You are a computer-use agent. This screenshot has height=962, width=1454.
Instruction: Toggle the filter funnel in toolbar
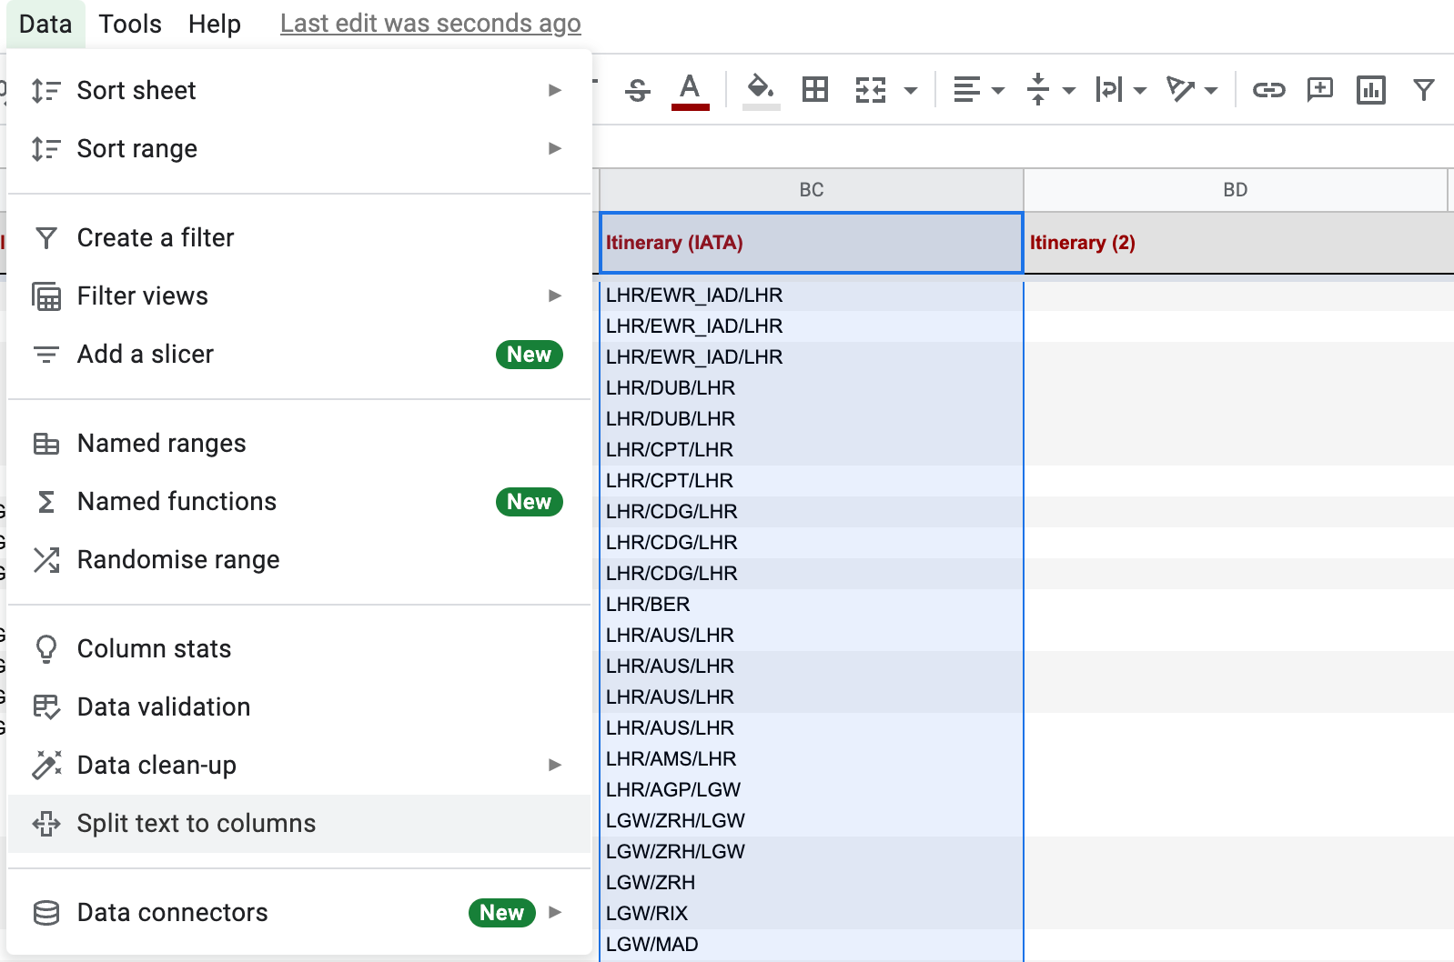[1423, 90]
